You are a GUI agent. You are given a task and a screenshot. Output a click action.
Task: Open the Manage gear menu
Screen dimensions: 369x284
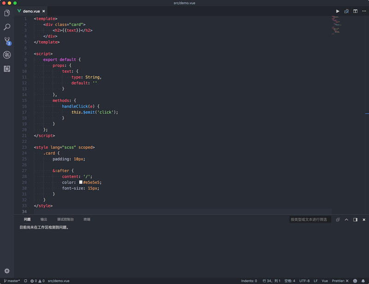pyautogui.click(x=7, y=271)
